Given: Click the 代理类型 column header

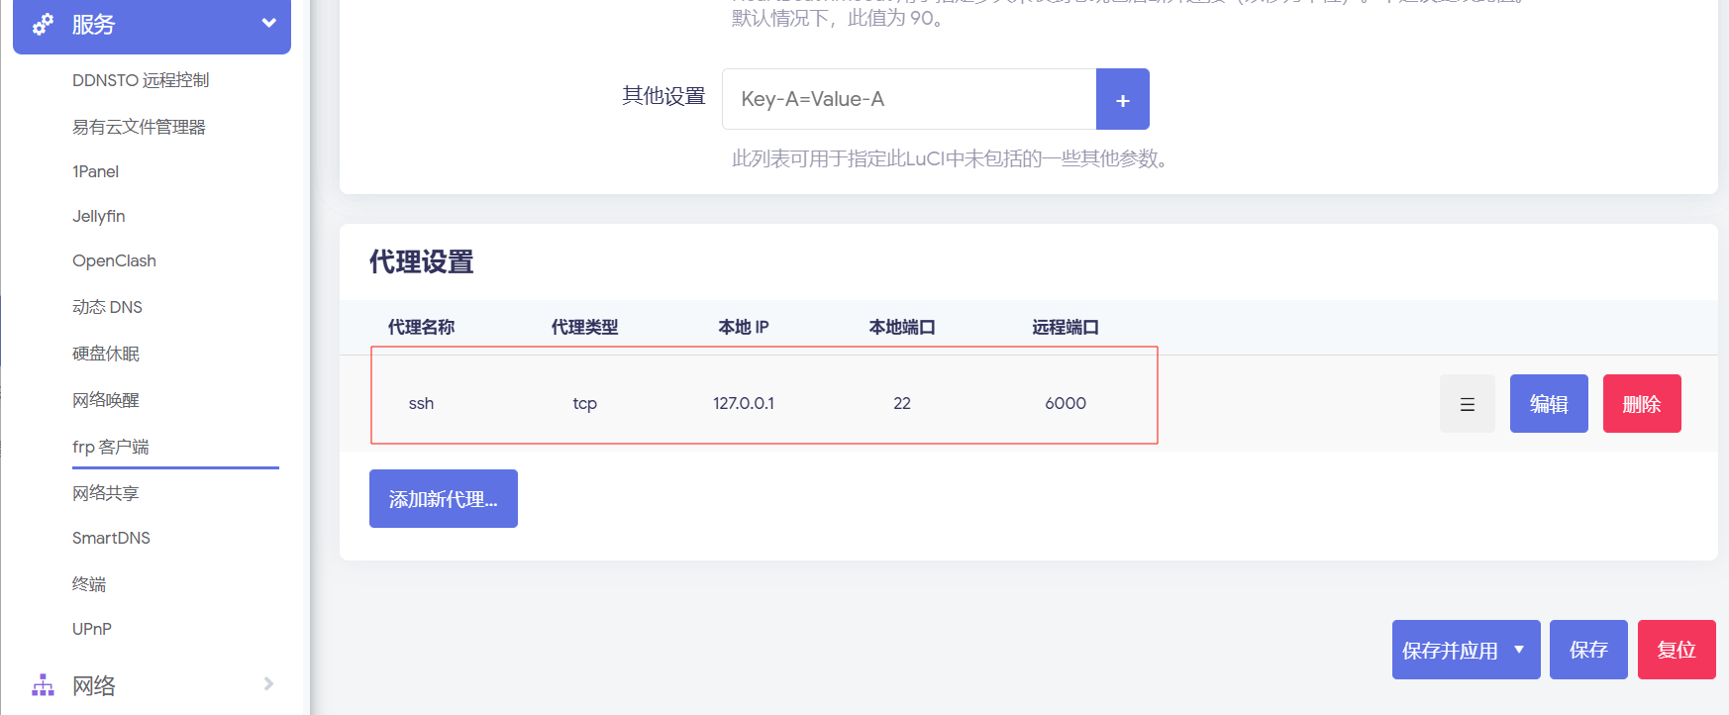Looking at the screenshot, I should 584,327.
